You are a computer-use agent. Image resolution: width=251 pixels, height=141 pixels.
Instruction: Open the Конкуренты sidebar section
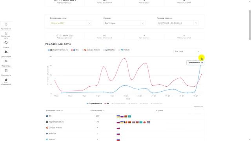(x=6, y=72)
